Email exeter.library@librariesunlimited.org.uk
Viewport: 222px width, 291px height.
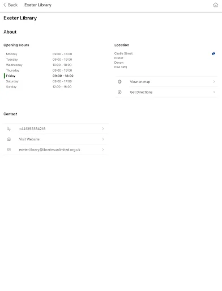(x=56, y=149)
